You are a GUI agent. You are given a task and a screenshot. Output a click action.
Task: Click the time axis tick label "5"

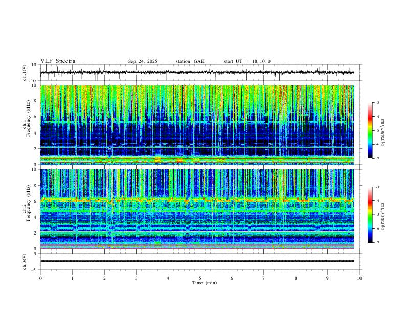click(200, 278)
